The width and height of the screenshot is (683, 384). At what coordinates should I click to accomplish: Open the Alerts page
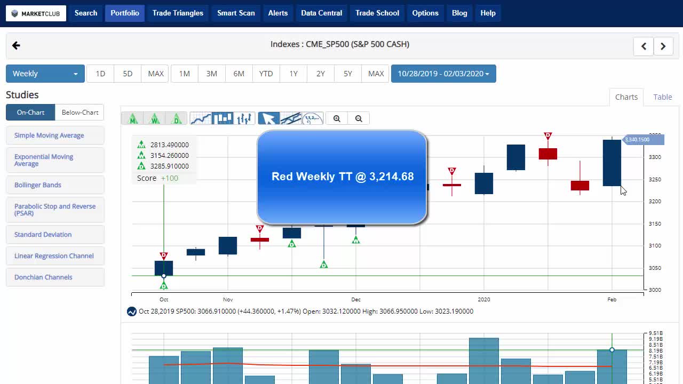click(x=278, y=13)
